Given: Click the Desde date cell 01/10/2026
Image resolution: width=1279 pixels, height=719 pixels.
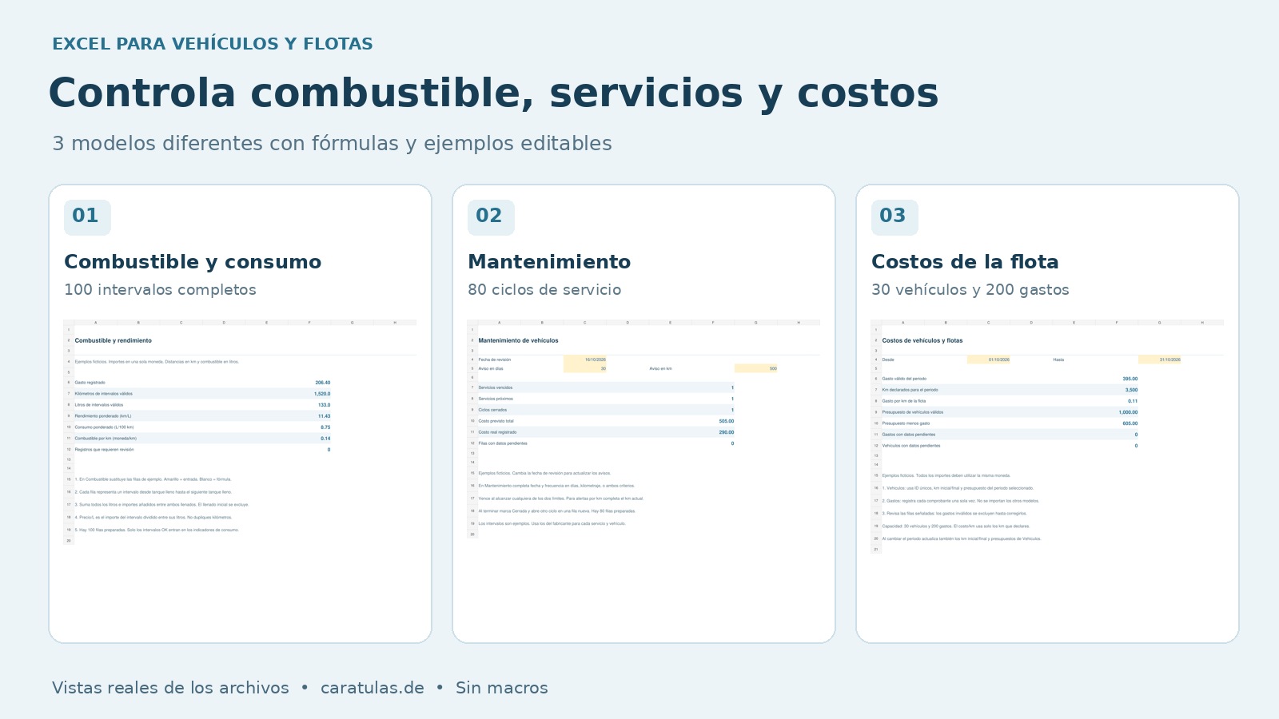Looking at the screenshot, I should 989,359.
